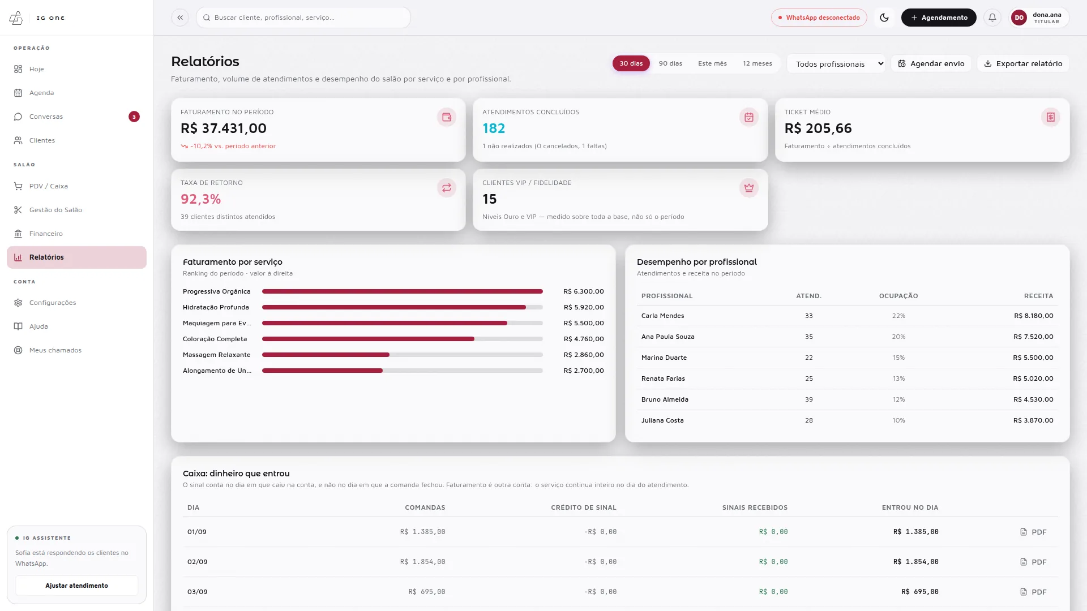The height and width of the screenshot is (611, 1087).
Task: Click repeat icon on Taxa de retorno card
Action: [x=447, y=188]
